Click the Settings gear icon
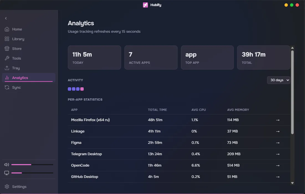 7,187
